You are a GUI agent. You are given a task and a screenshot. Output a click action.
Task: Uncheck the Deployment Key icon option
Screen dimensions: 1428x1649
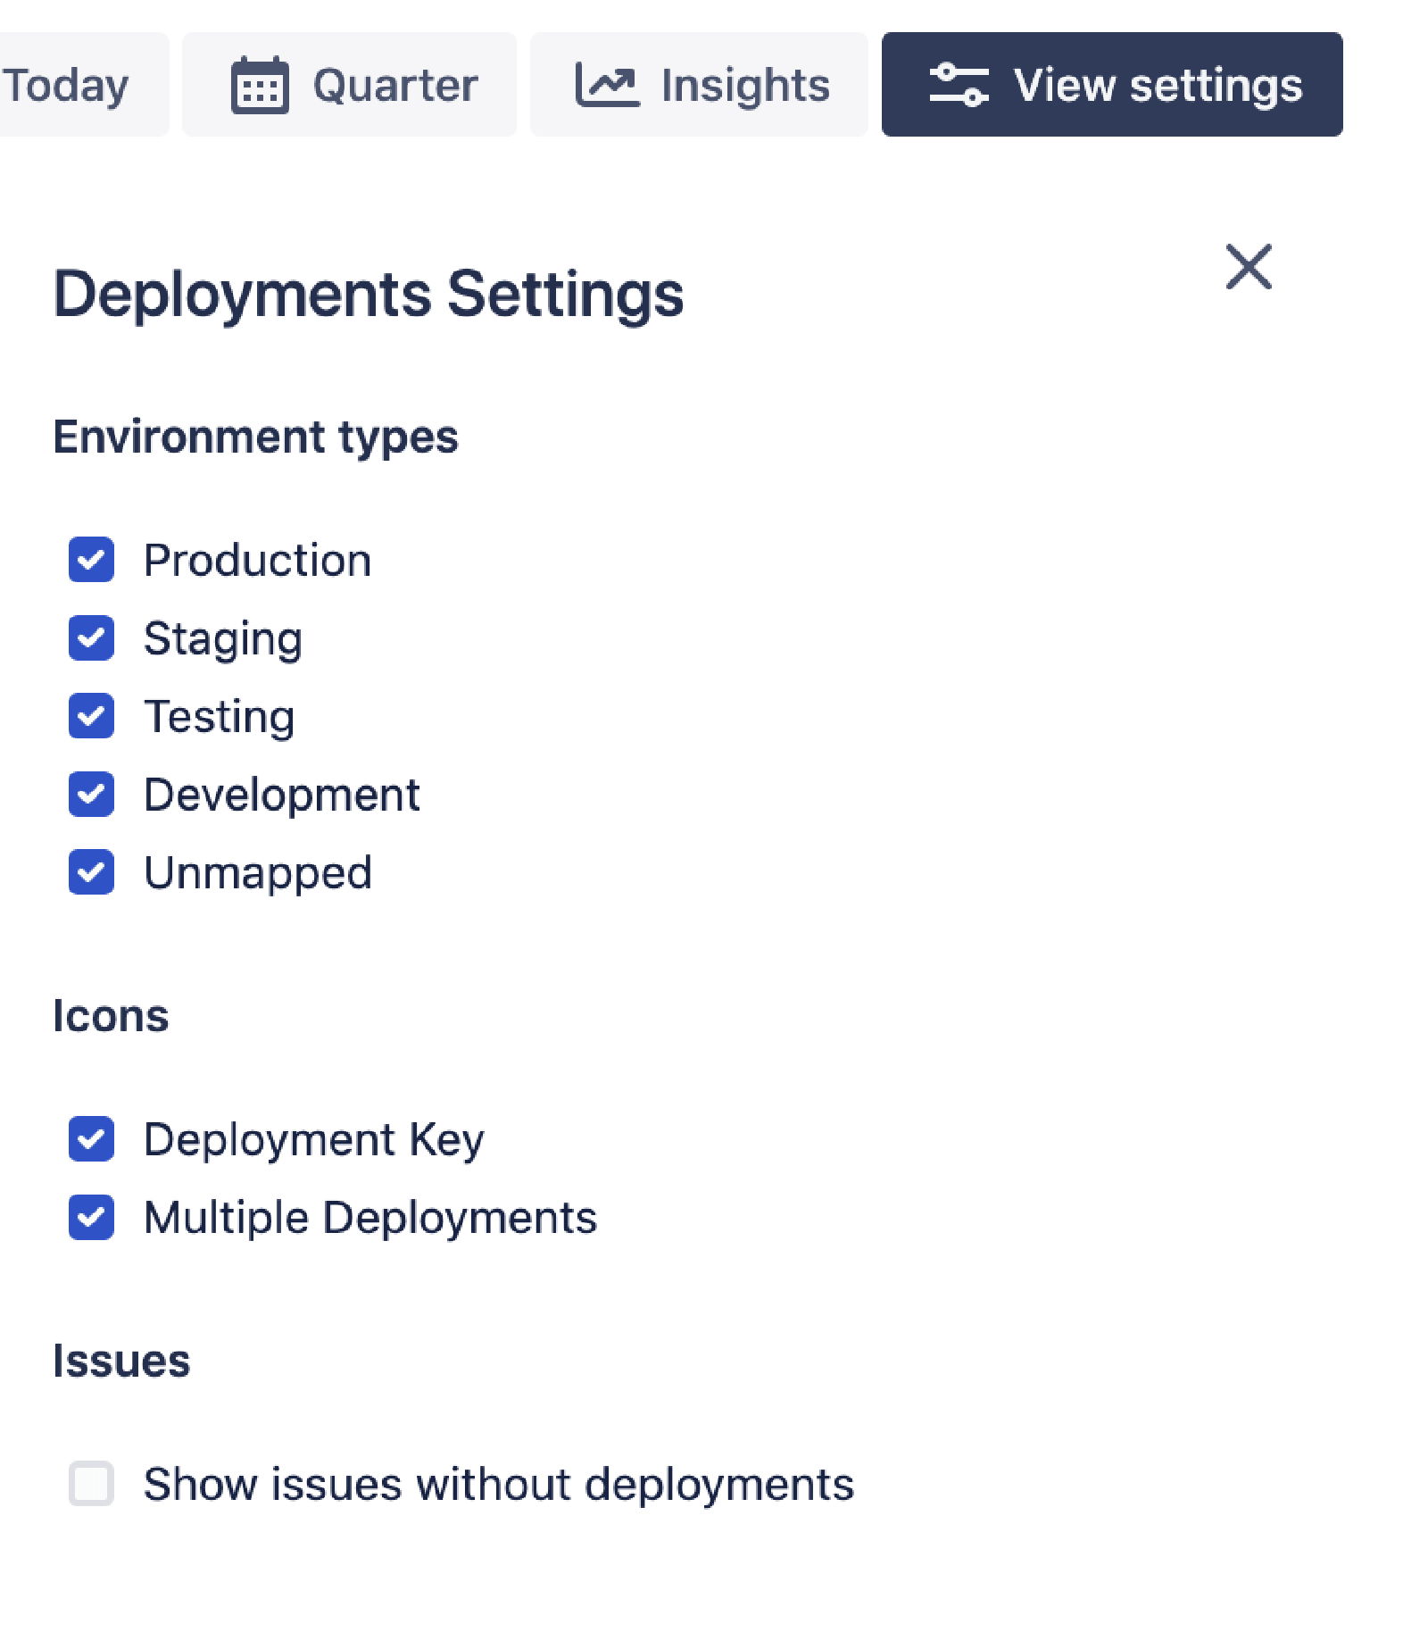[91, 1138]
